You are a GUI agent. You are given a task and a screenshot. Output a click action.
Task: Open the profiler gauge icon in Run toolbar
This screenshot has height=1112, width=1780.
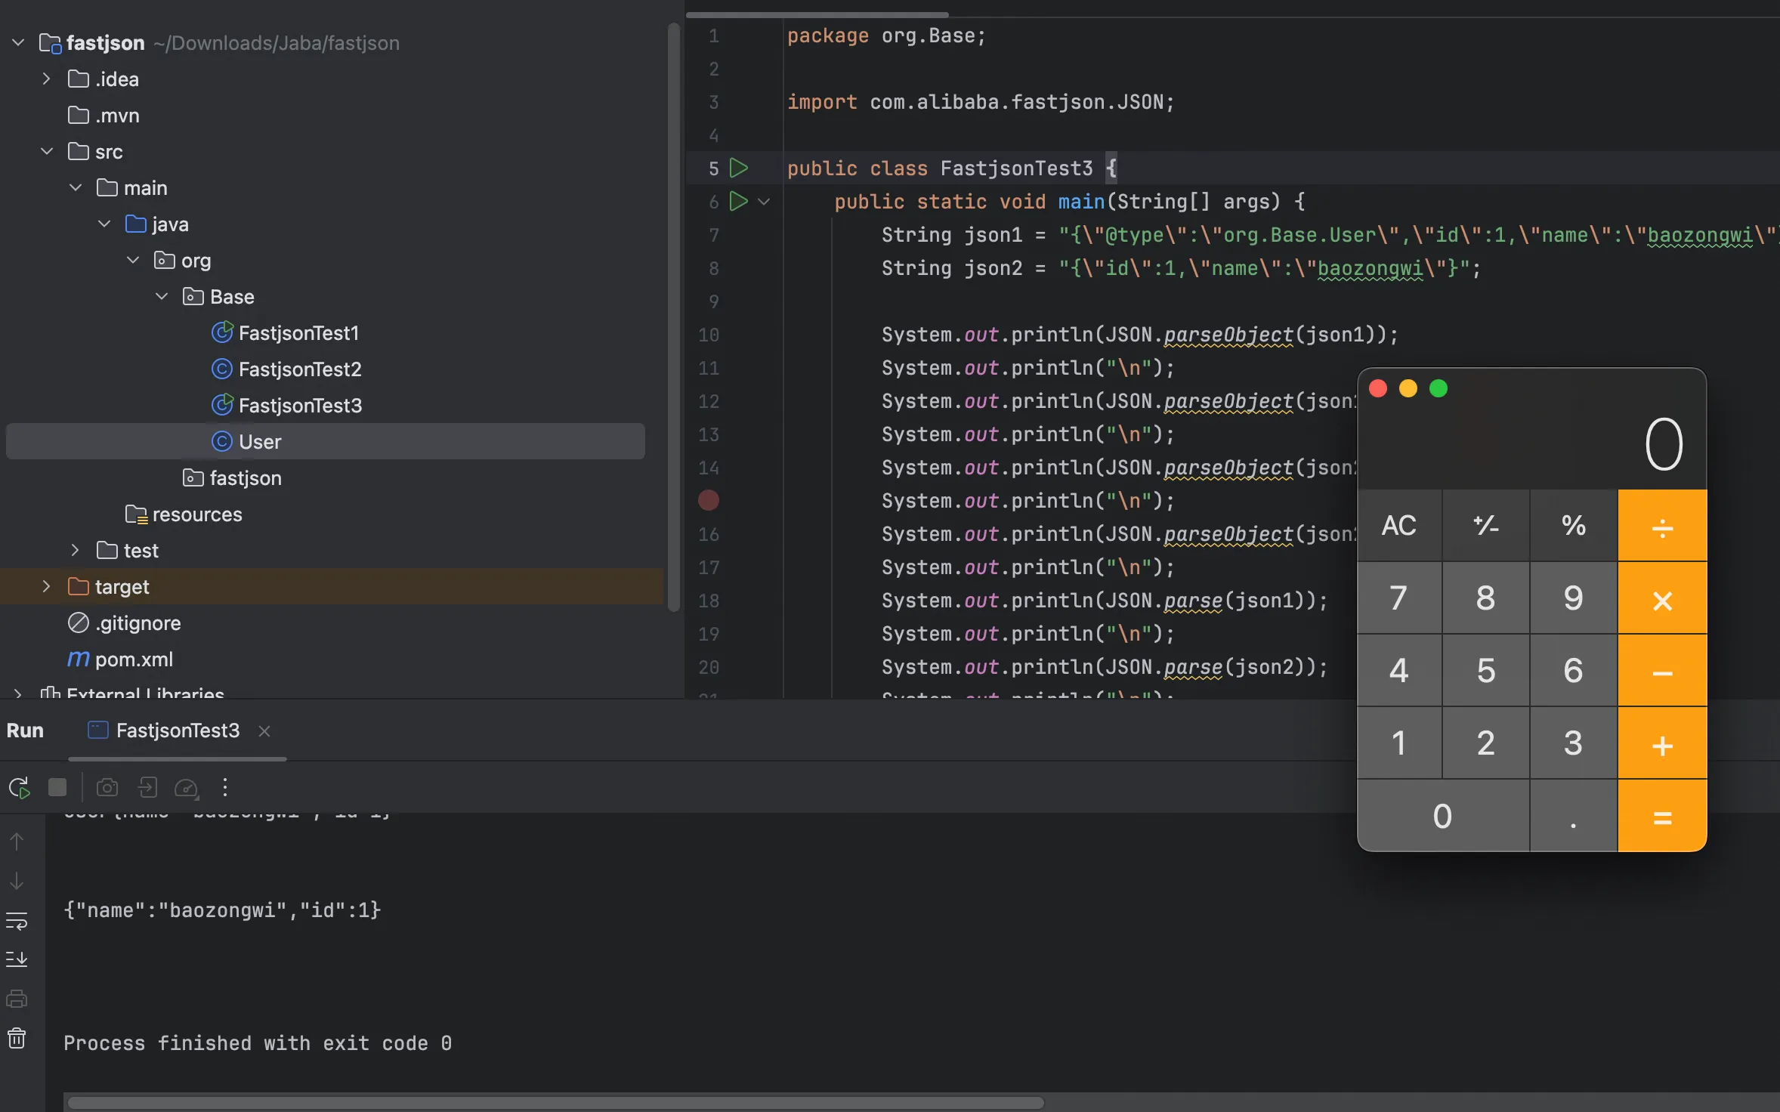pyautogui.click(x=186, y=788)
